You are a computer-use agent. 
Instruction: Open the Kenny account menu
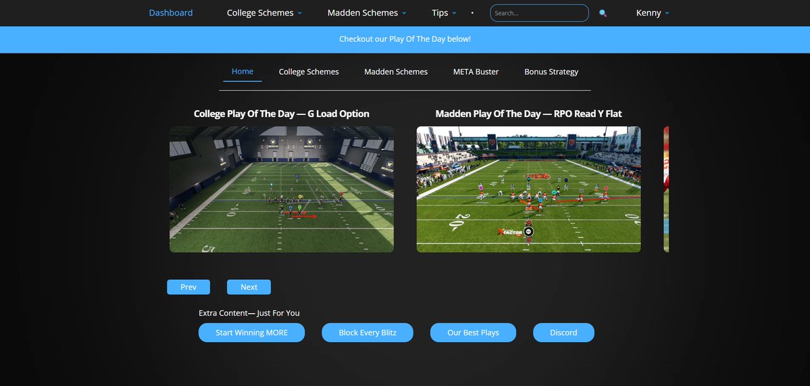653,13
